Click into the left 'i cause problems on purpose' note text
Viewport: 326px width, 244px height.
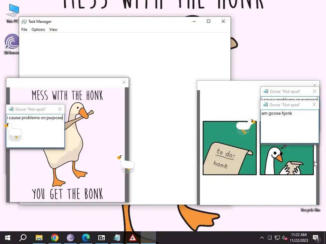(x=35, y=118)
